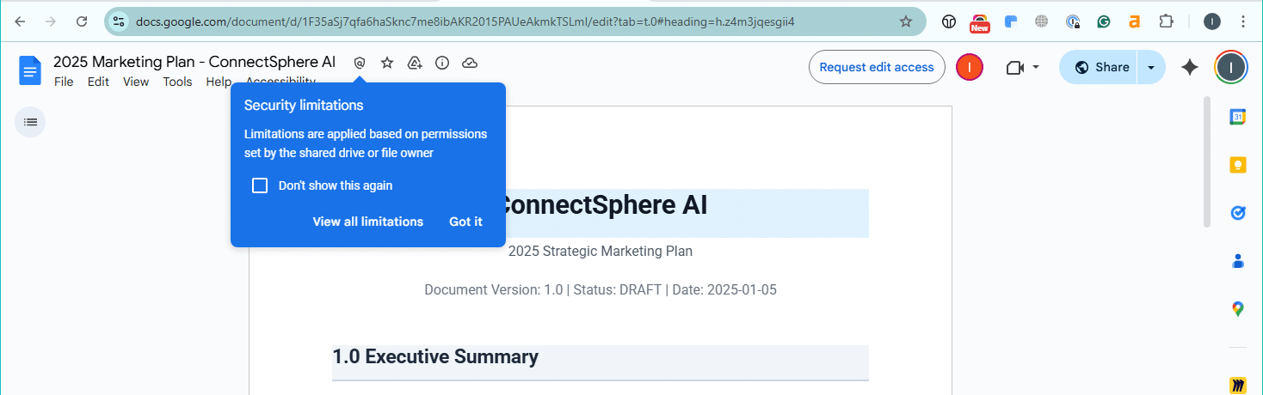The image size is (1263, 395).
Task: Start a Meet video call
Action: pyautogui.click(x=1015, y=67)
